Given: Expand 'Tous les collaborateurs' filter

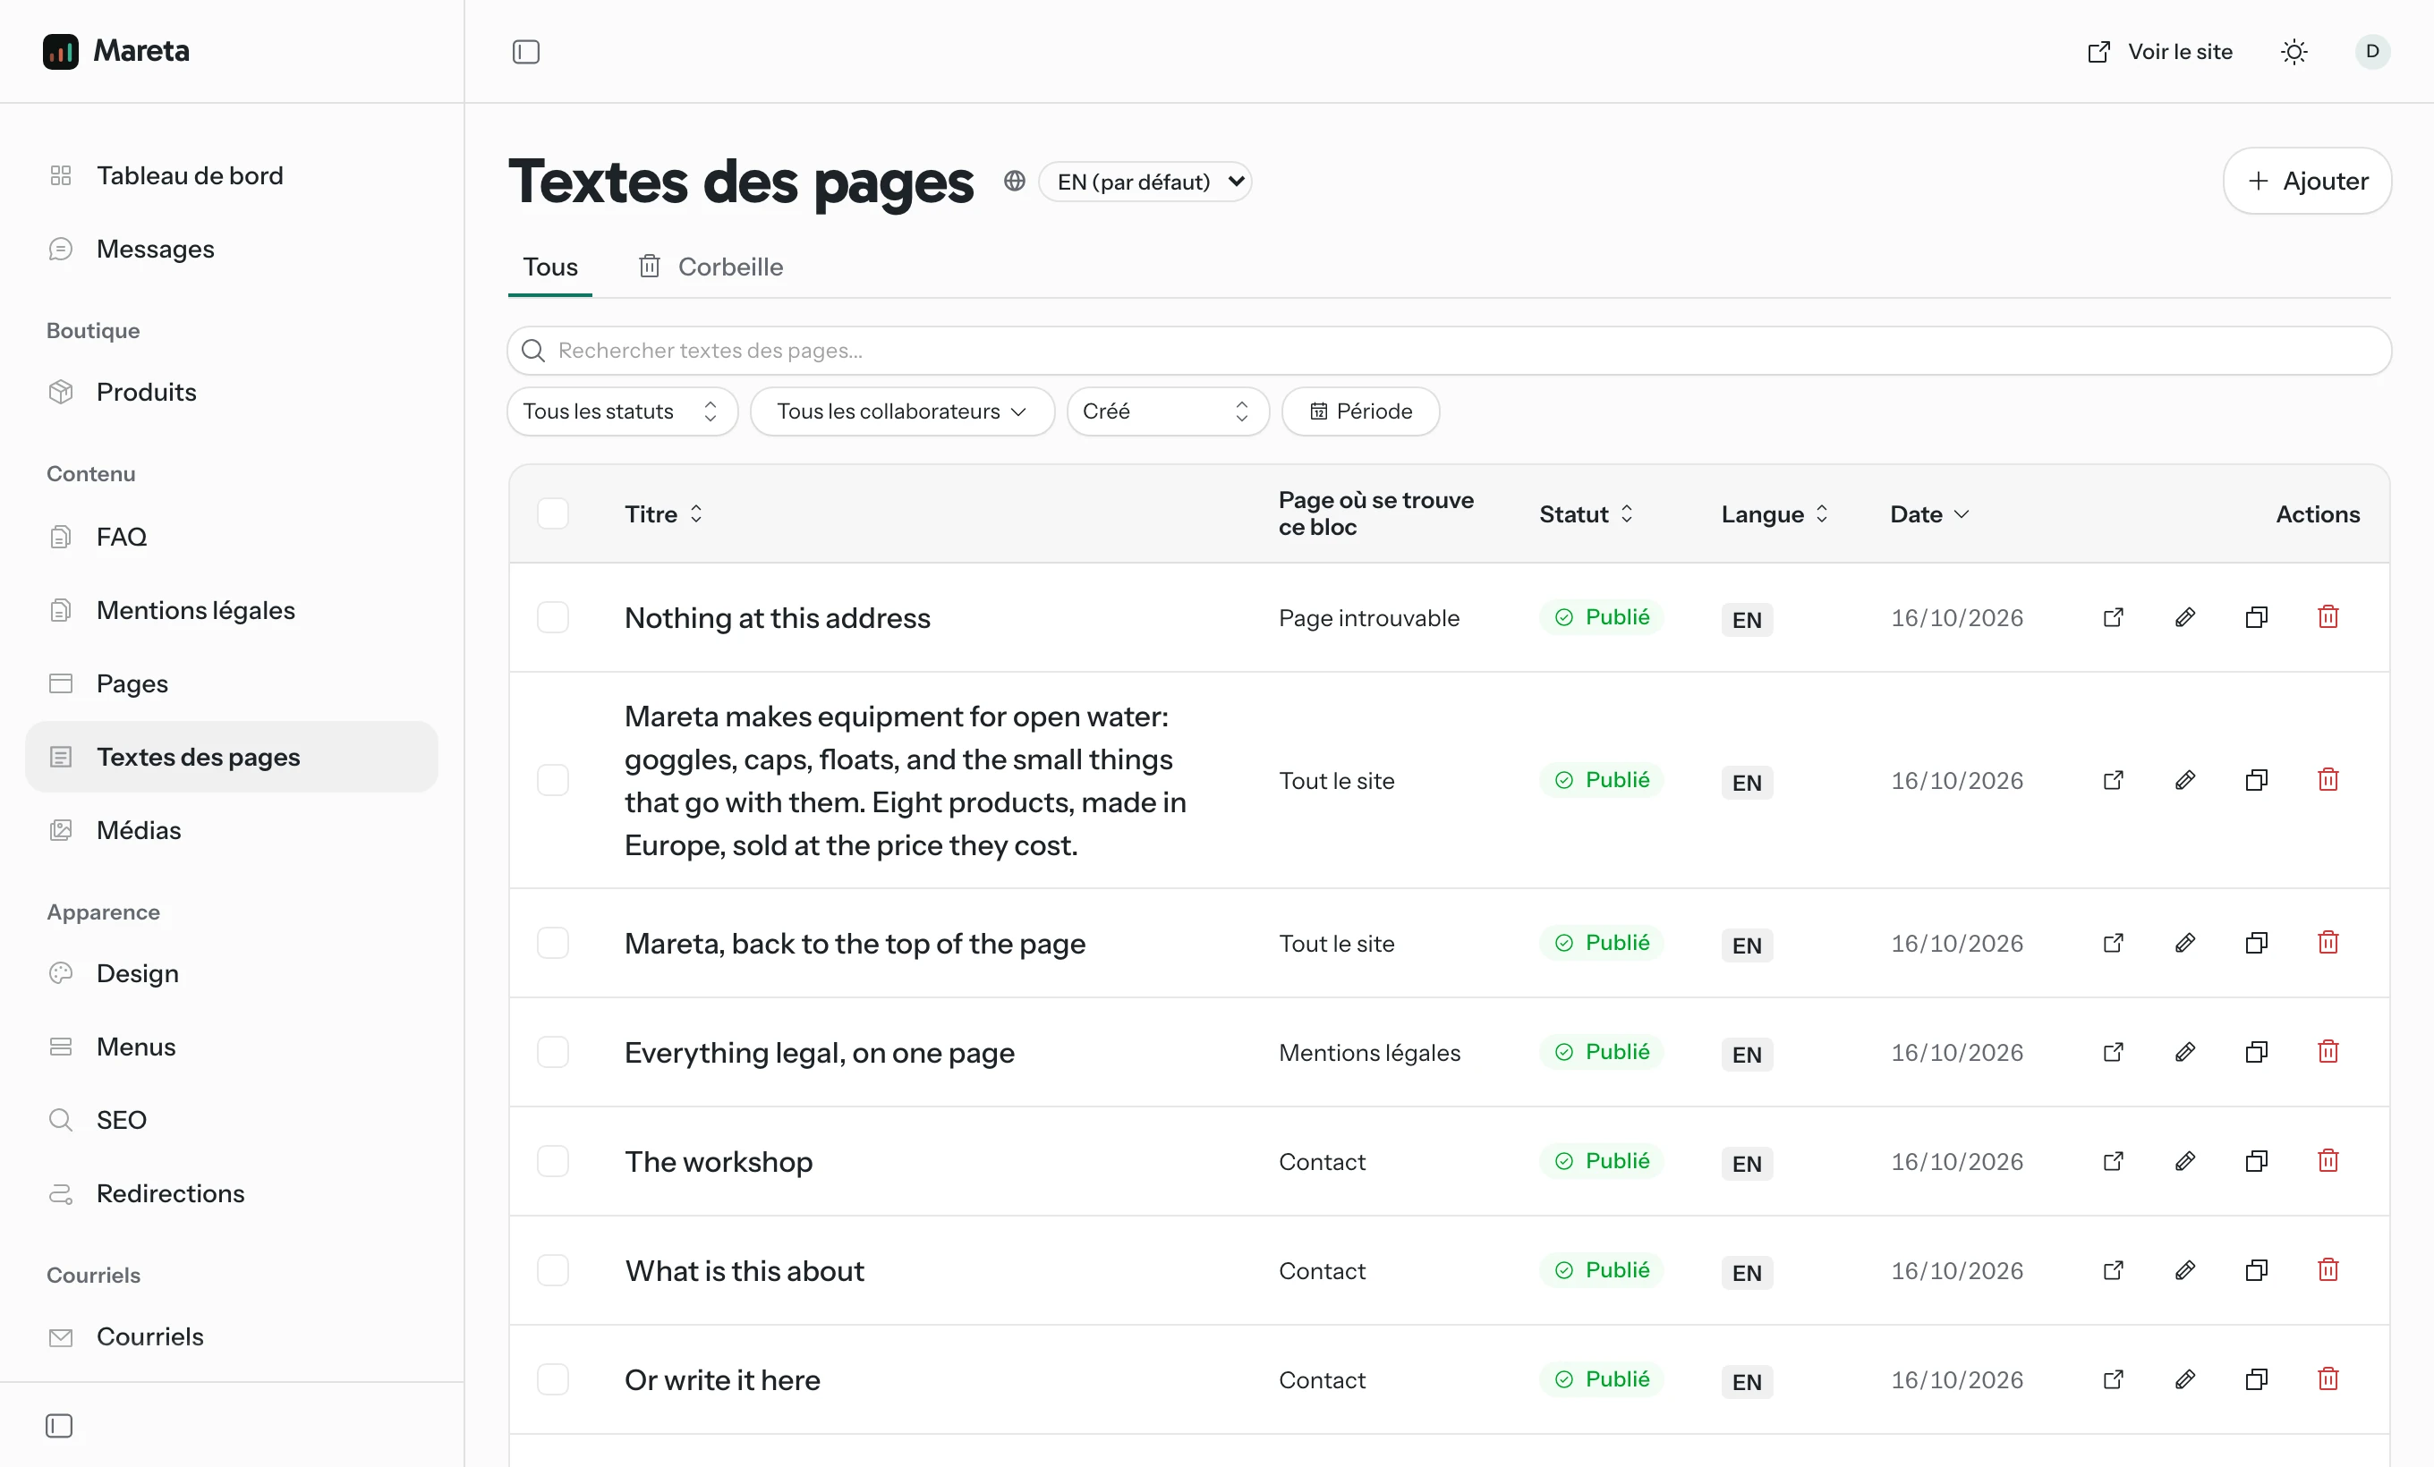Looking at the screenshot, I should (902, 411).
